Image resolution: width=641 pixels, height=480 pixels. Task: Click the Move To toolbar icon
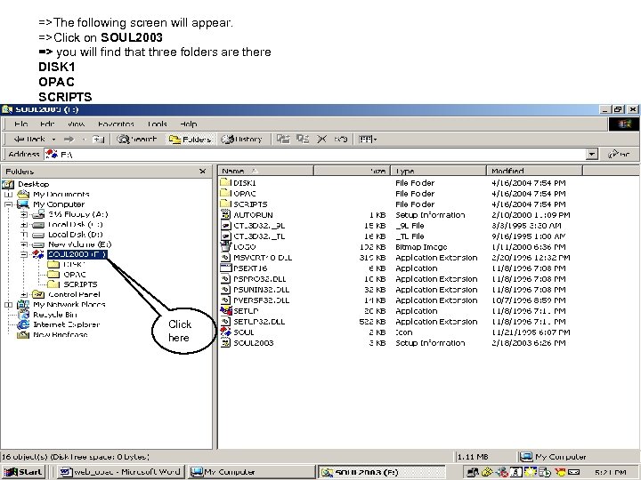pos(283,140)
